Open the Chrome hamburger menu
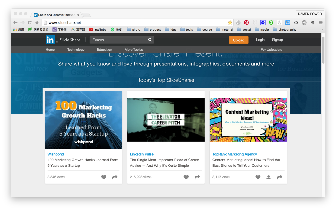 [321, 22]
